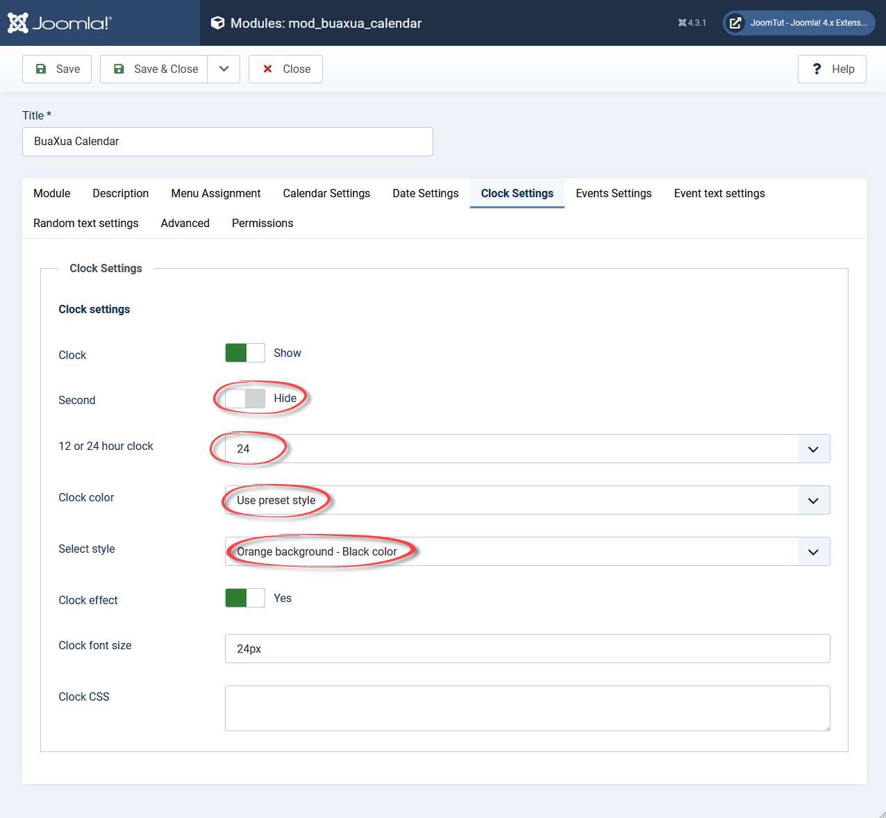Image resolution: width=886 pixels, height=818 pixels.
Task: Click the 'Clock font size' label
Action: (x=95, y=645)
